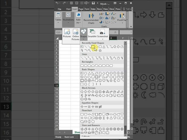Select Flowchart Collate shape
187x140 pixels.
pyautogui.click(x=104, y=118)
